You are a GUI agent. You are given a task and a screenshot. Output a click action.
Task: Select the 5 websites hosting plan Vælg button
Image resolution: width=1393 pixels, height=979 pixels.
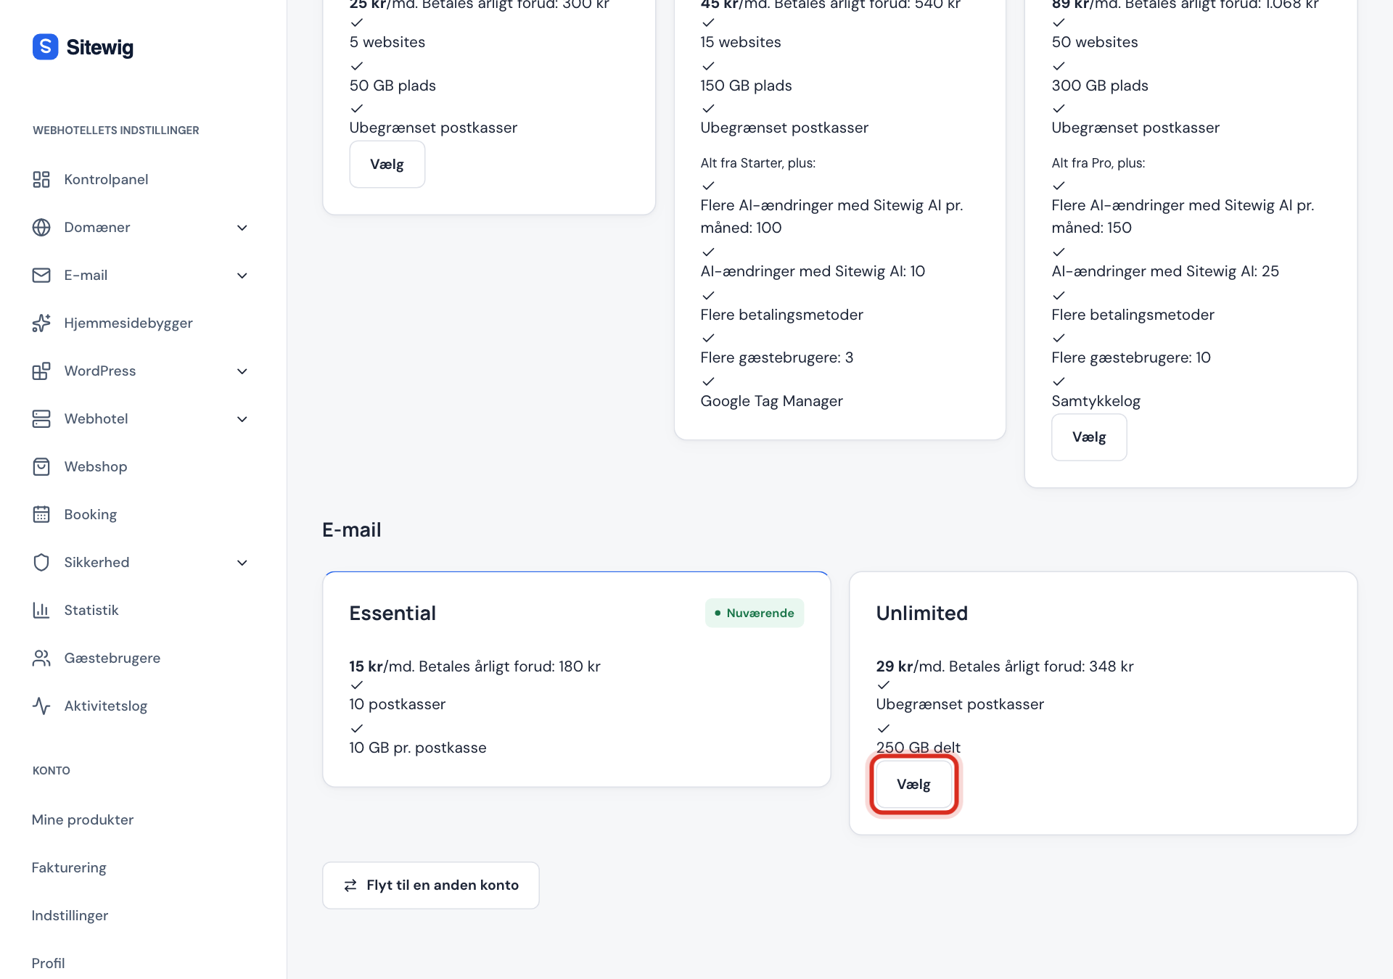pos(387,165)
